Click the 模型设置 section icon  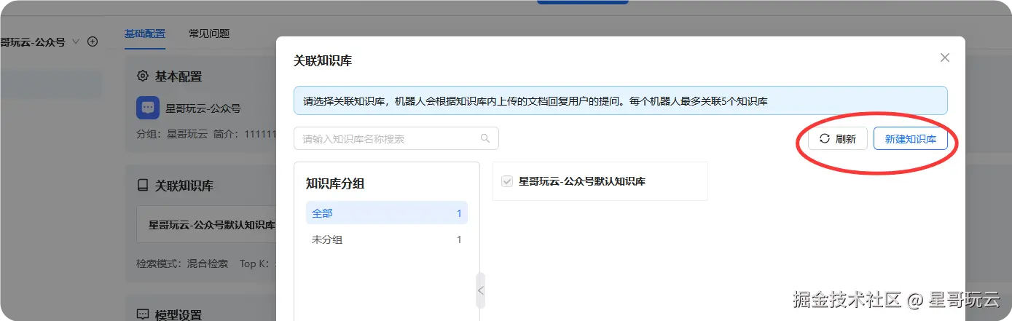click(x=143, y=314)
